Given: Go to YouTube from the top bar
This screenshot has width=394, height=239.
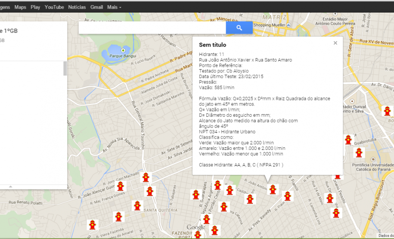Looking at the screenshot, I should [x=54, y=7].
